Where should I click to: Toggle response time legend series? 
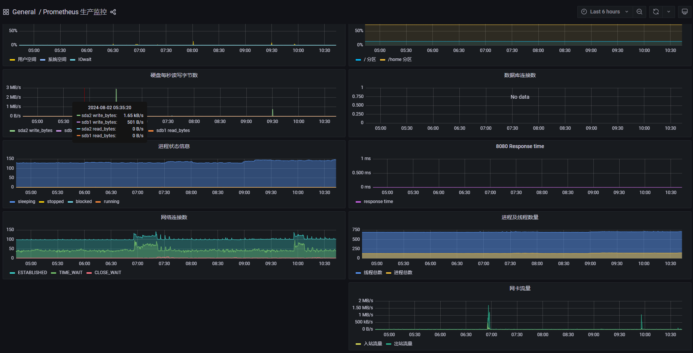378,202
